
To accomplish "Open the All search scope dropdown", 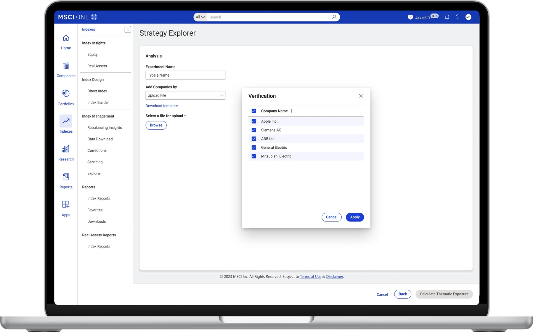I will pos(200,17).
